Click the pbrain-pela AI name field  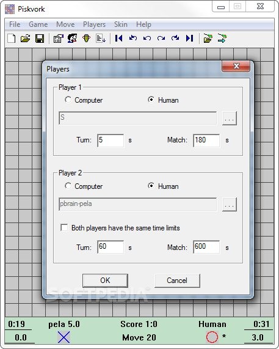tap(137, 204)
